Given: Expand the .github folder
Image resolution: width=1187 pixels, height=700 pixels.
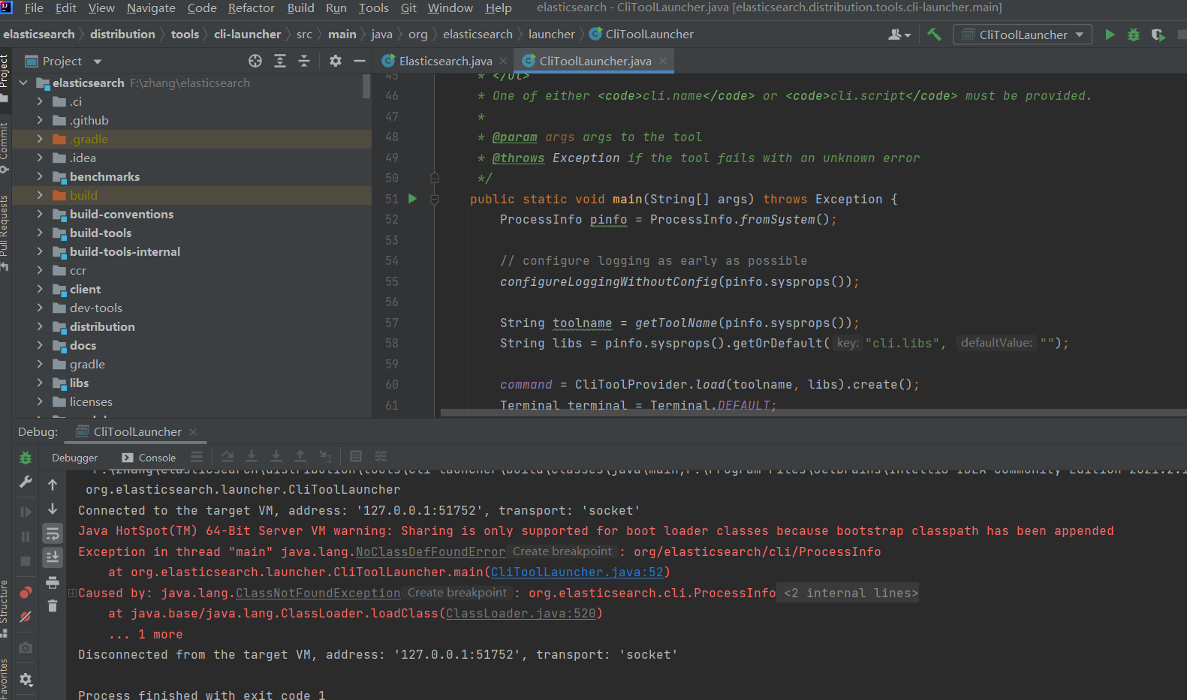Looking at the screenshot, I should 40,120.
